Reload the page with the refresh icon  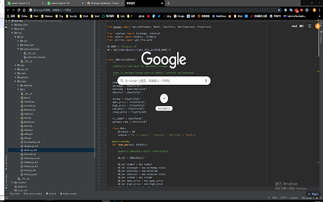click(x=19, y=10)
